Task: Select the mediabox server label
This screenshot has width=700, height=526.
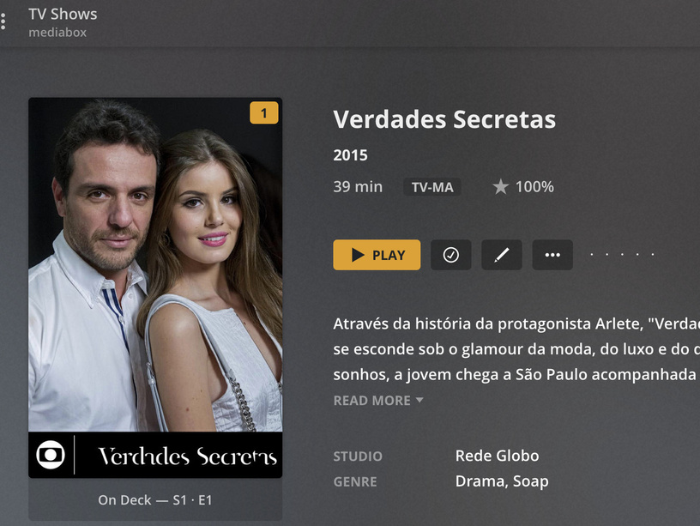Action: point(57,33)
